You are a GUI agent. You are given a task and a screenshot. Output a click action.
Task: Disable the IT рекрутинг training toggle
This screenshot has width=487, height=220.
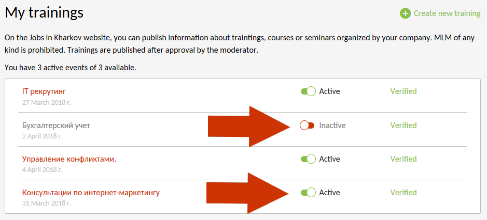[x=308, y=91]
